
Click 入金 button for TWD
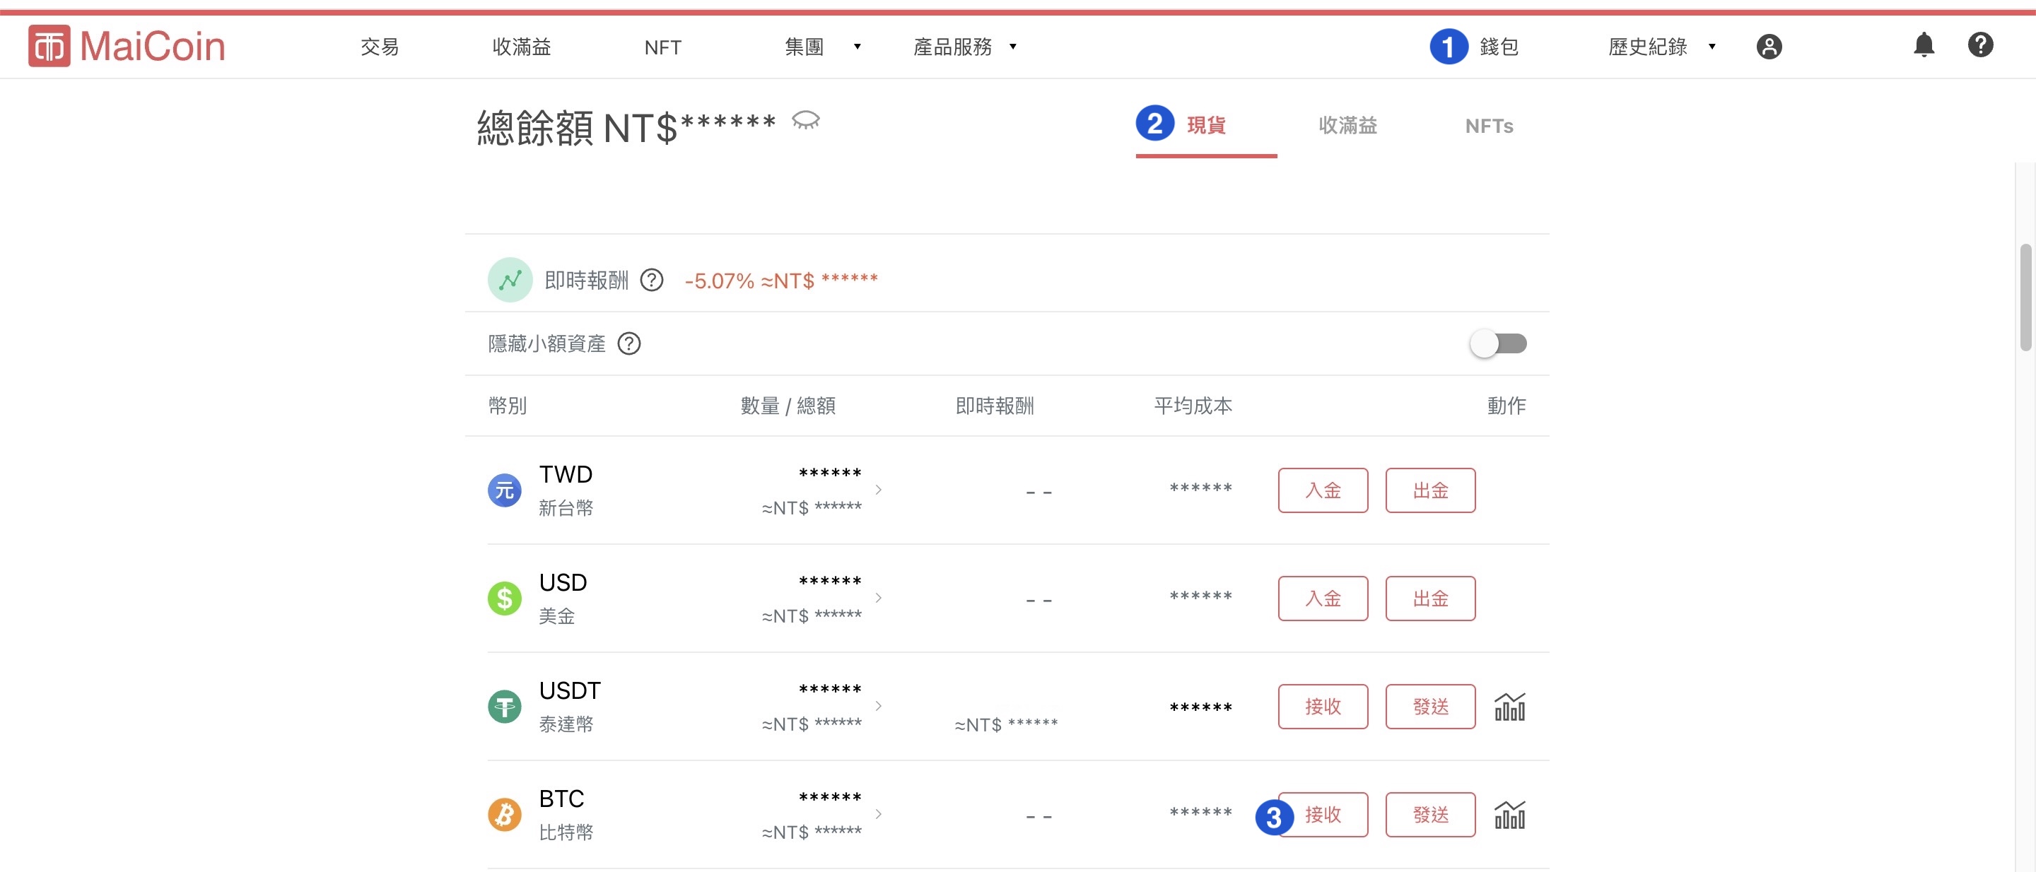pyautogui.click(x=1322, y=490)
